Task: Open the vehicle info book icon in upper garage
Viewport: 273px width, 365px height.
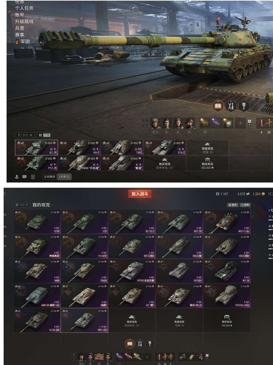Action: tap(218, 106)
